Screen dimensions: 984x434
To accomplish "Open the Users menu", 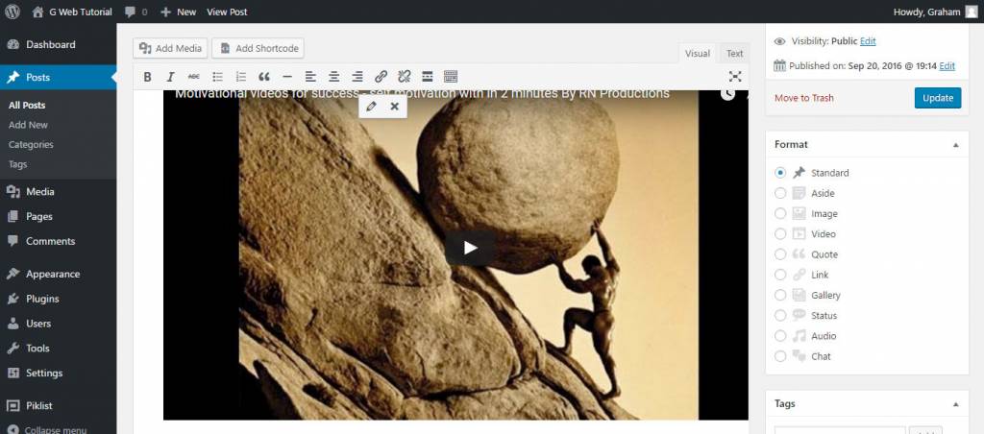I will click(x=58, y=323).
